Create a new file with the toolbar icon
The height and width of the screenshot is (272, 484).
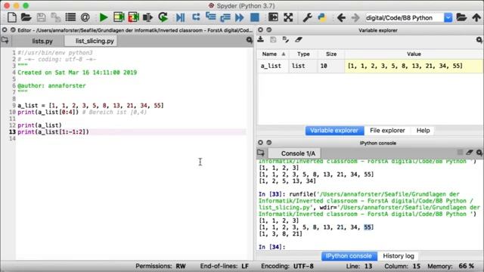(12, 17)
